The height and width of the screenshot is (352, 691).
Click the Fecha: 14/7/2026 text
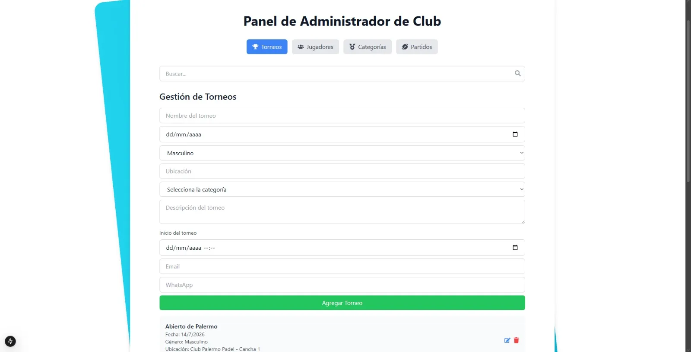point(185,334)
